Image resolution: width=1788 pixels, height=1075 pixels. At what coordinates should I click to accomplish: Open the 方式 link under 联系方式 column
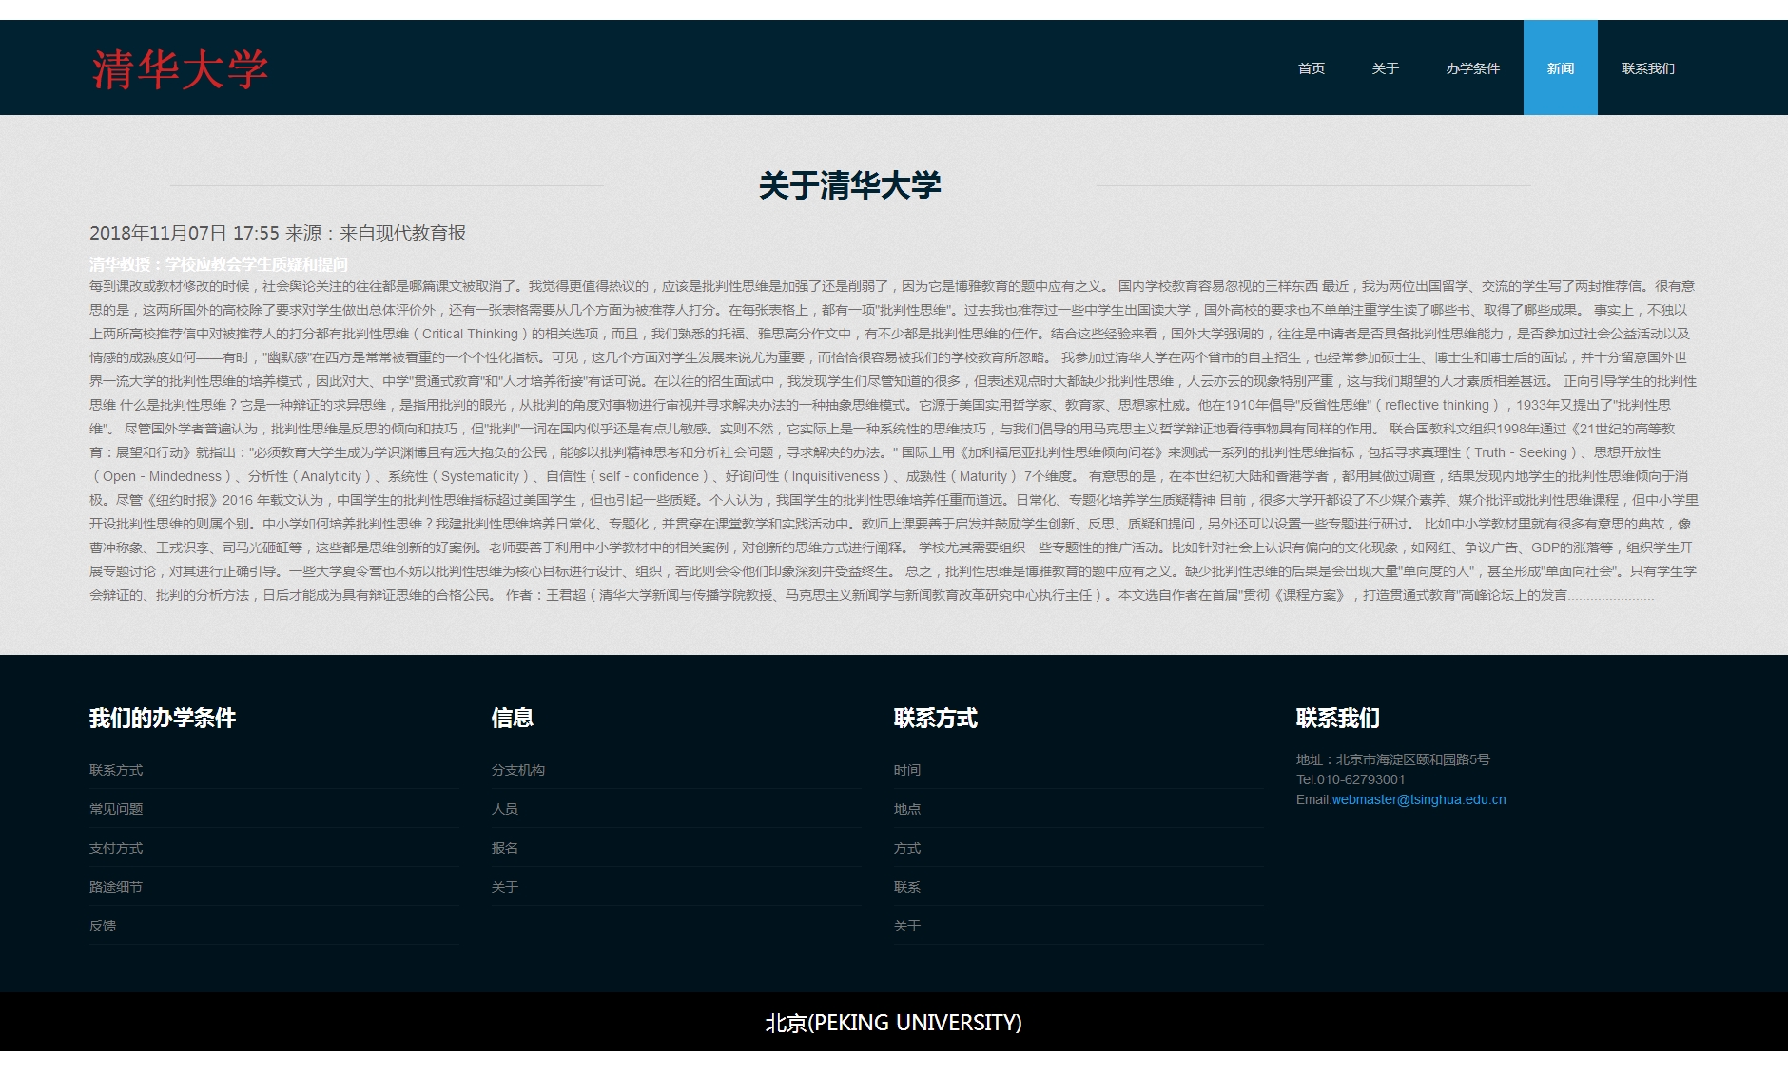pyautogui.click(x=907, y=848)
